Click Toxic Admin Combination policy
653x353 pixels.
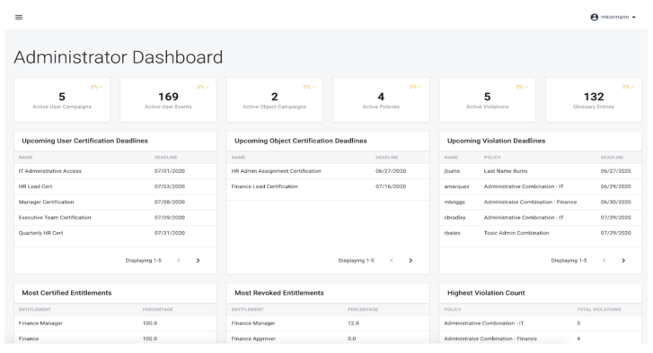coord(516,233)
